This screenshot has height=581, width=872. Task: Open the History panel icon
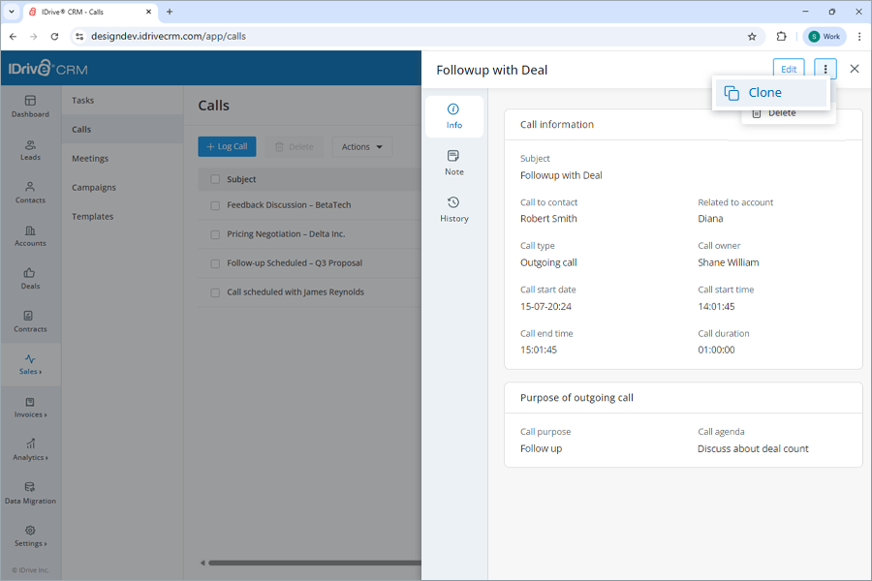453,210
